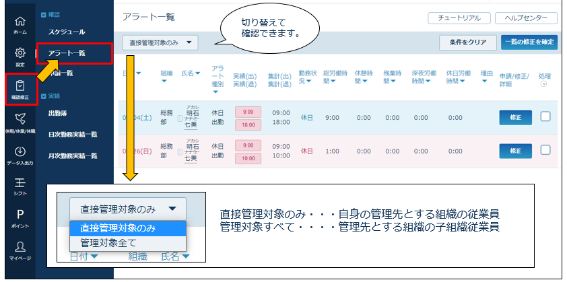Sort by 総労働時間 column
The image size is (567, 282).
[x=335, y=77]
